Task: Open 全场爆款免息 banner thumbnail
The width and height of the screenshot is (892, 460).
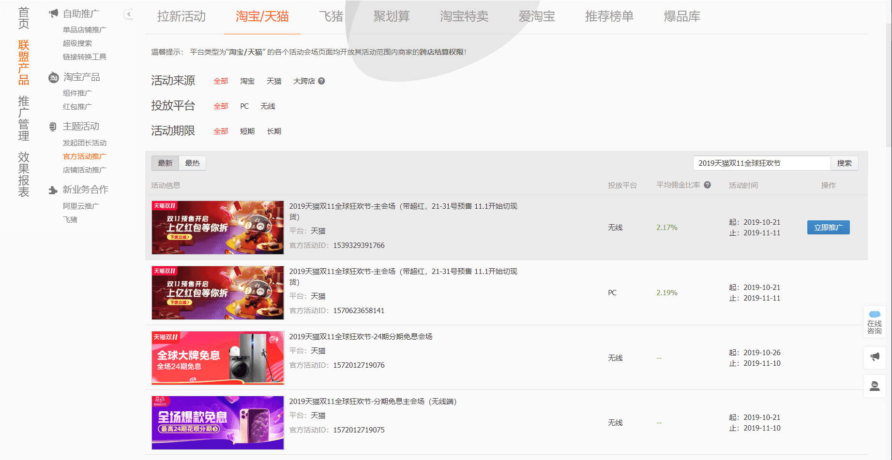Action: pos(218,423)
